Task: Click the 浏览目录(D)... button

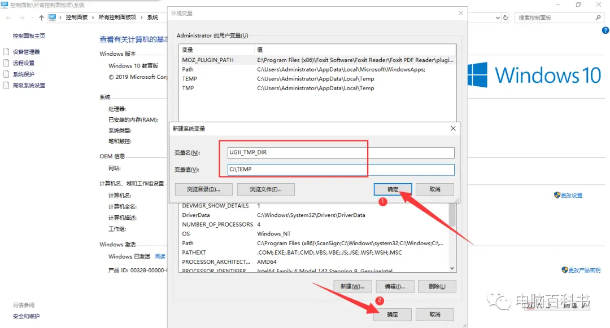Action: click(x=204, y=189)
